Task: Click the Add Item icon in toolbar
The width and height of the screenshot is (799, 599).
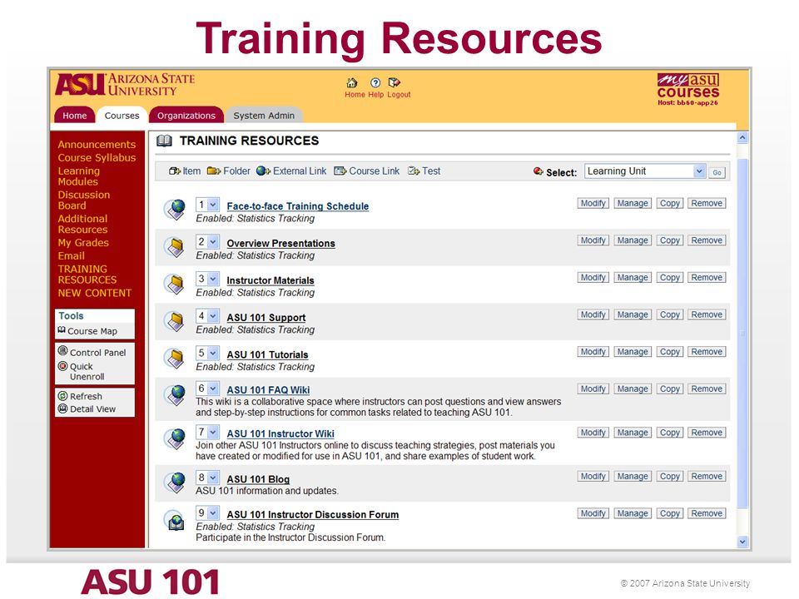Action: 174,171
